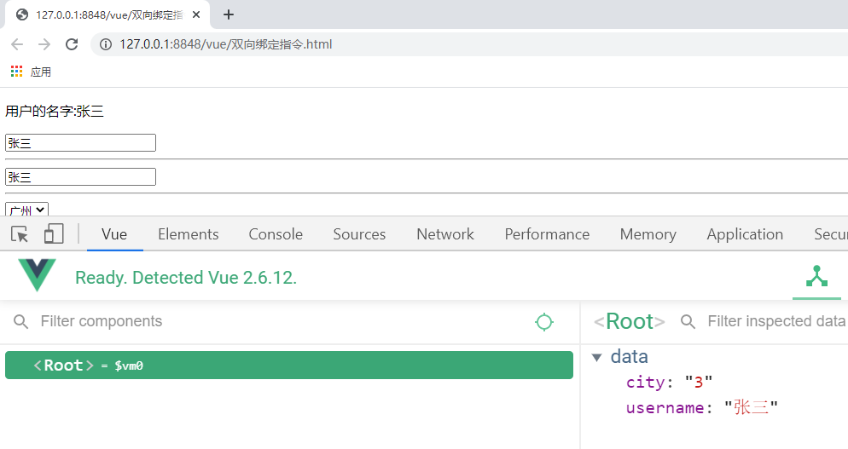Viewport: 848px width, 449px height.
Task: Close the 127.0.0.1 browser tab
Action: click(196, 14)
